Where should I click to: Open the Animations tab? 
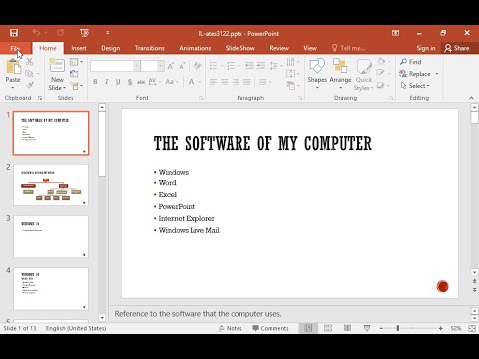(x=195, y=48)
